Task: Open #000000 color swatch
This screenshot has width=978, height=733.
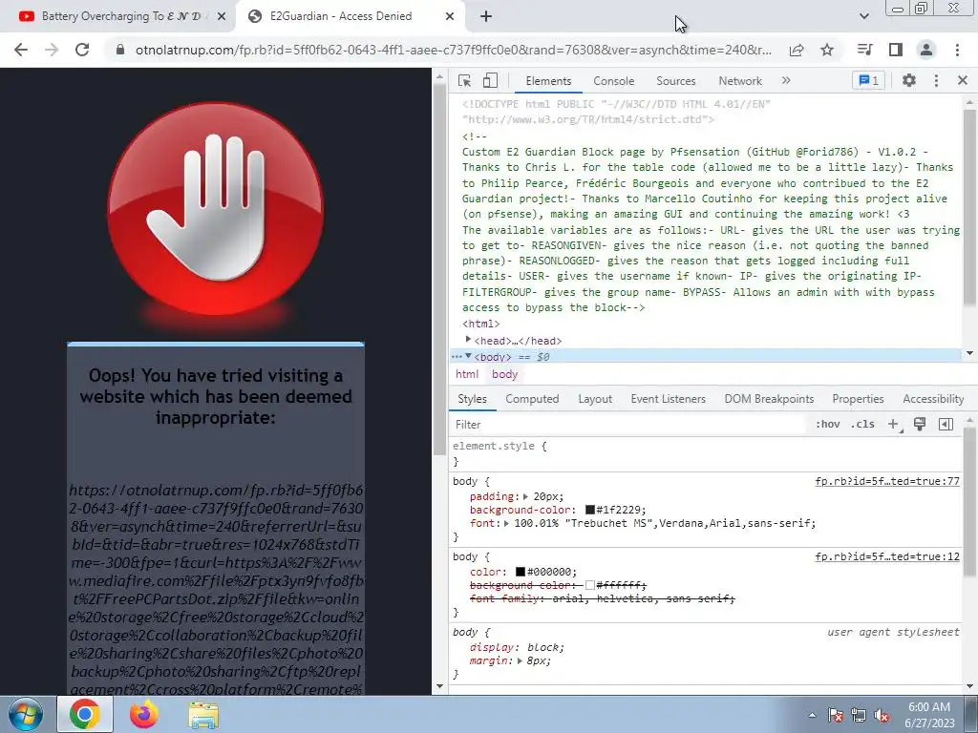Action: pyautogui.click(x=521, y=573)
